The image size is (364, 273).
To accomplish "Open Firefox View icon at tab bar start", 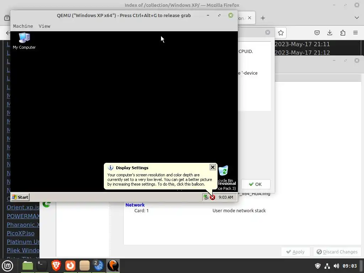I will click(x=7, y=18).
